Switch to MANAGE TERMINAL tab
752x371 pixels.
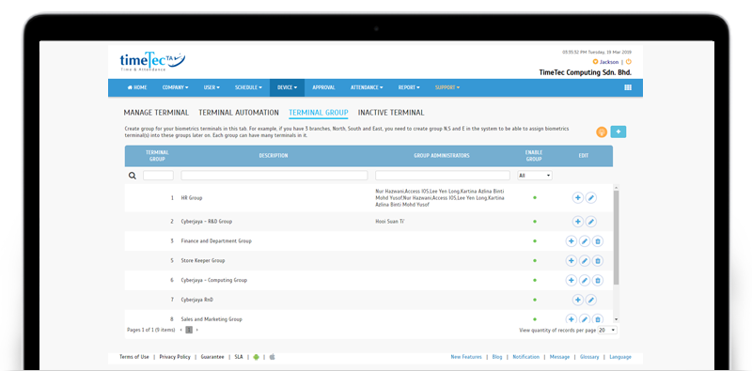click(x=156, y=113)
